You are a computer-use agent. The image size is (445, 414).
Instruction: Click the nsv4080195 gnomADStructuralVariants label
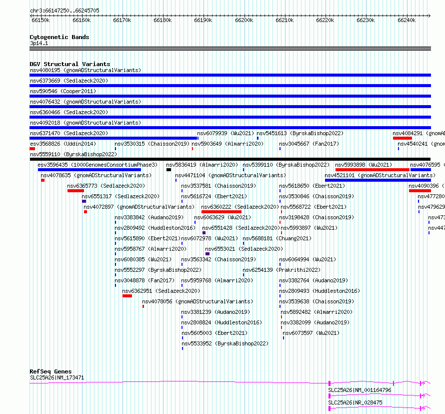click(85, 70)
